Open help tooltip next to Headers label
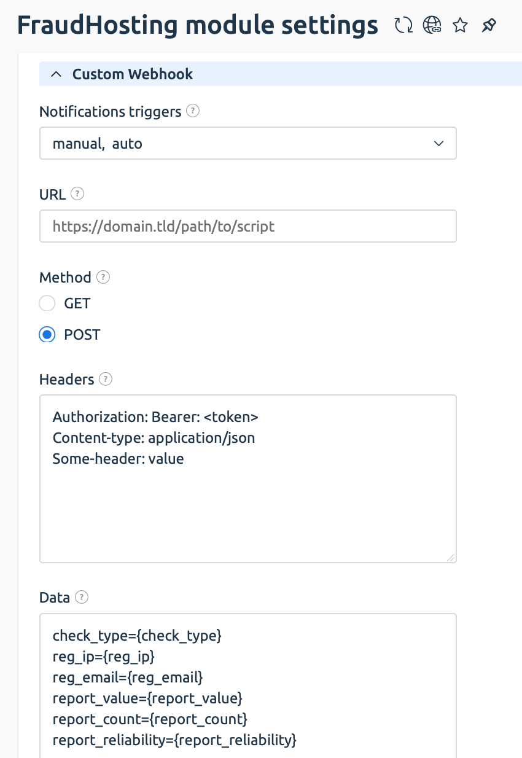This screenshot has height=758, width=522. click(x=106, y=379)
